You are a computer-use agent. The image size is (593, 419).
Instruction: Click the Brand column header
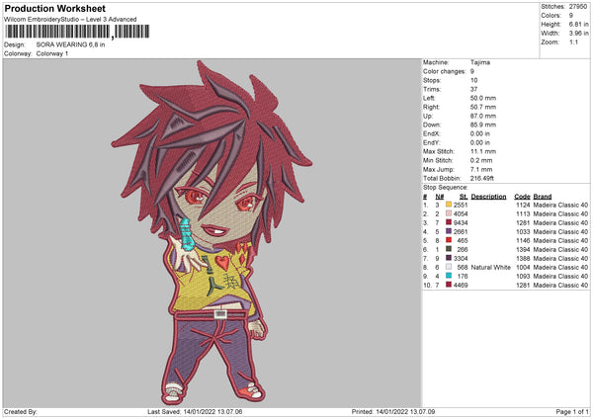coord(543,197)
